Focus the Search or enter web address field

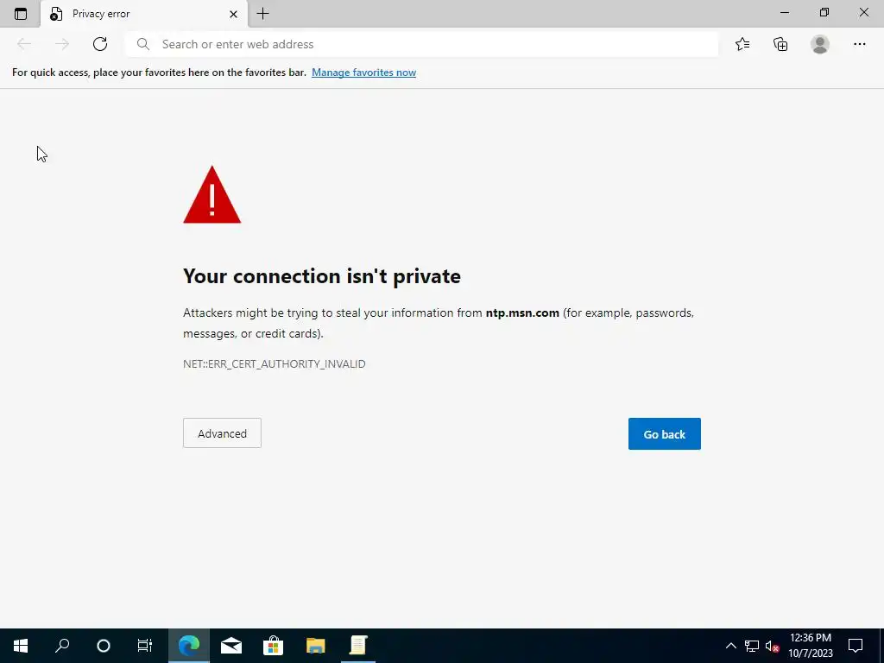click(x=421, y=44)
